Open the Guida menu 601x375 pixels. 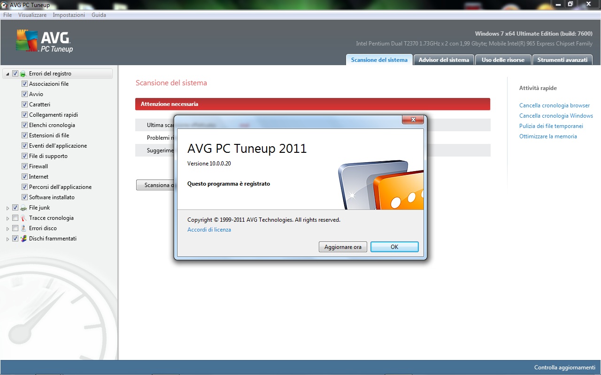tap(99, 15)
